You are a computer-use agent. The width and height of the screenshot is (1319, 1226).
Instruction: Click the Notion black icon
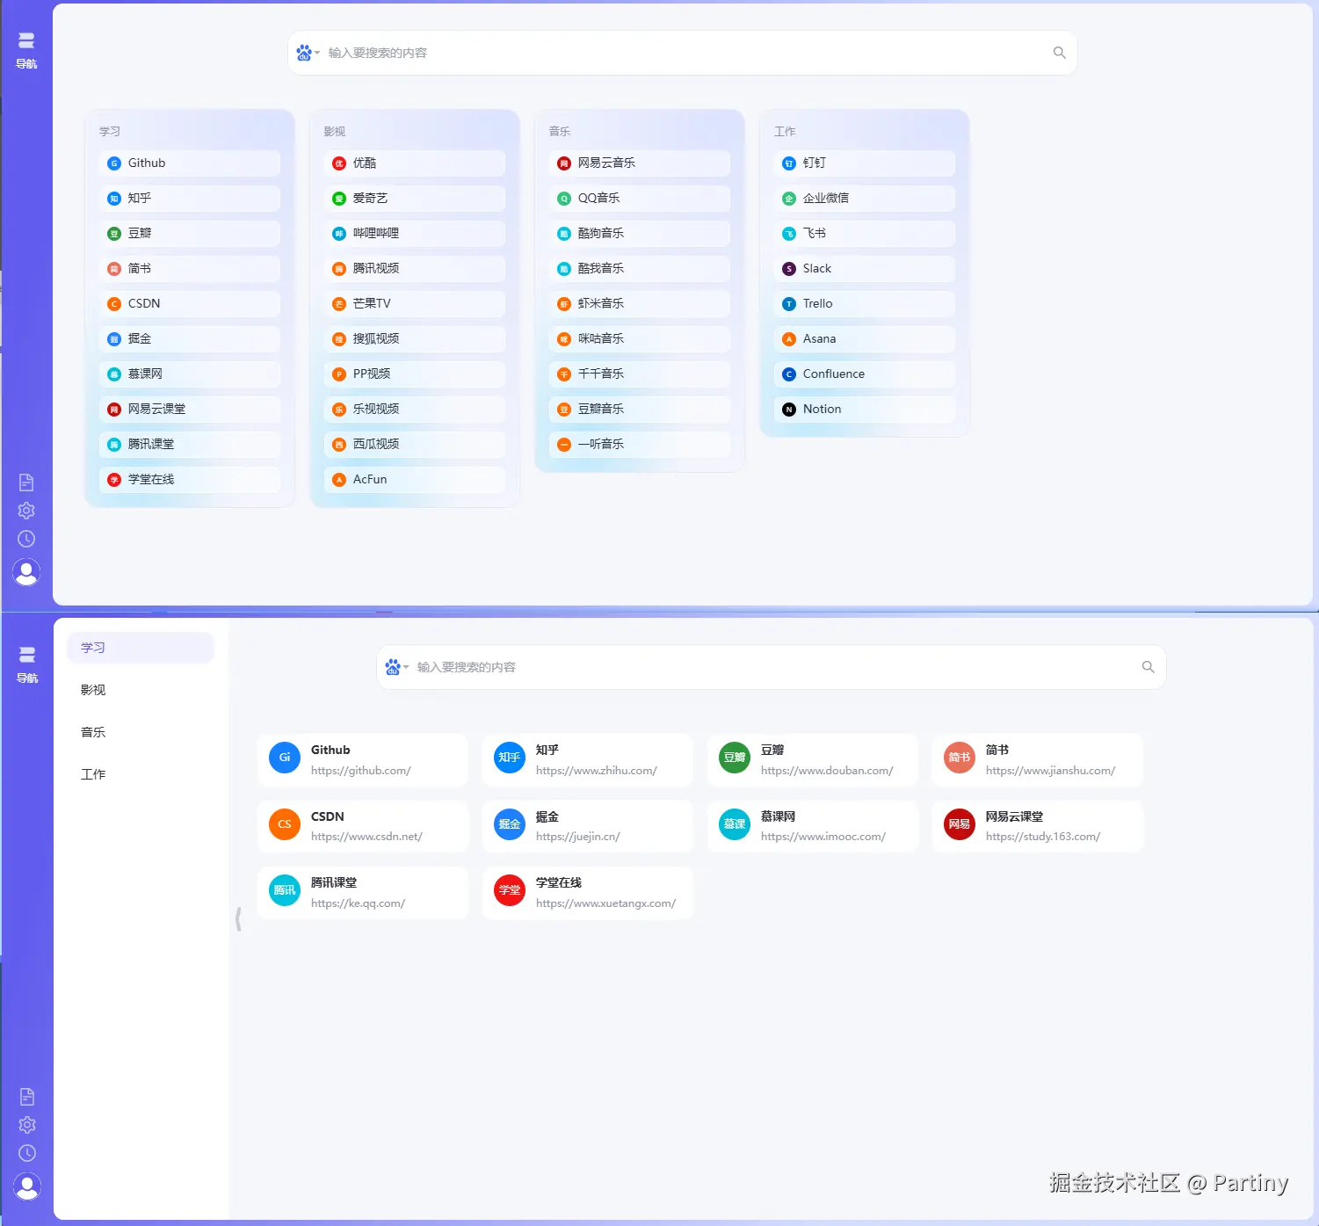point(789,410)
